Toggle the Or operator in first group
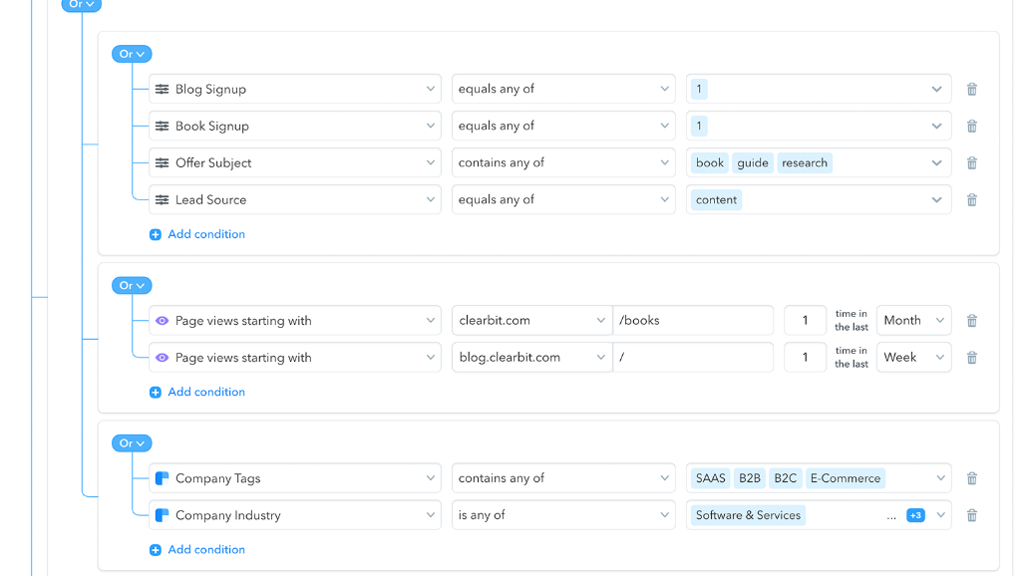The height and width of the screenshot is (576, 1023). [132, 55]
